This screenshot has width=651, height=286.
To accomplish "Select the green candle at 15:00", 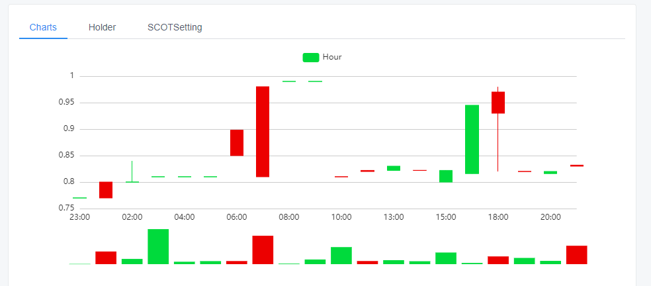I will click(446, 176).
